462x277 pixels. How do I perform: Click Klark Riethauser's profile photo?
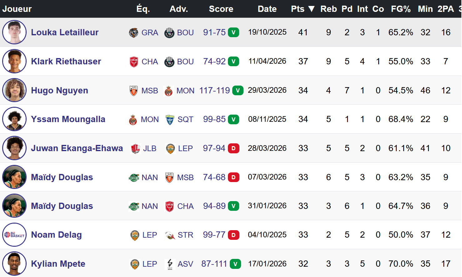tap(14, 61)
